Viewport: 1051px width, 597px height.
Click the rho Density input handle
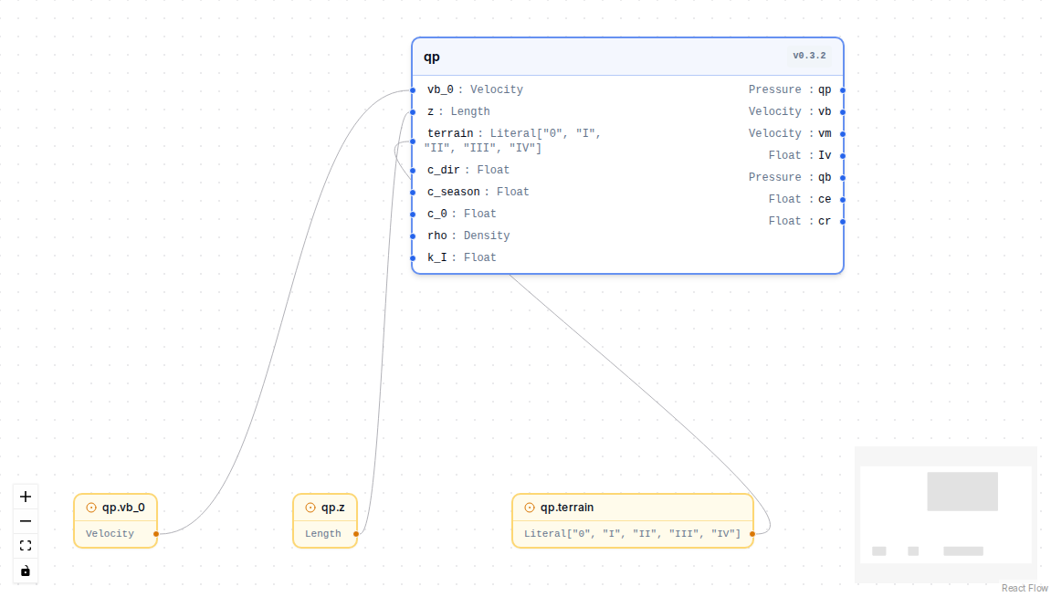(x=413, y=236)
